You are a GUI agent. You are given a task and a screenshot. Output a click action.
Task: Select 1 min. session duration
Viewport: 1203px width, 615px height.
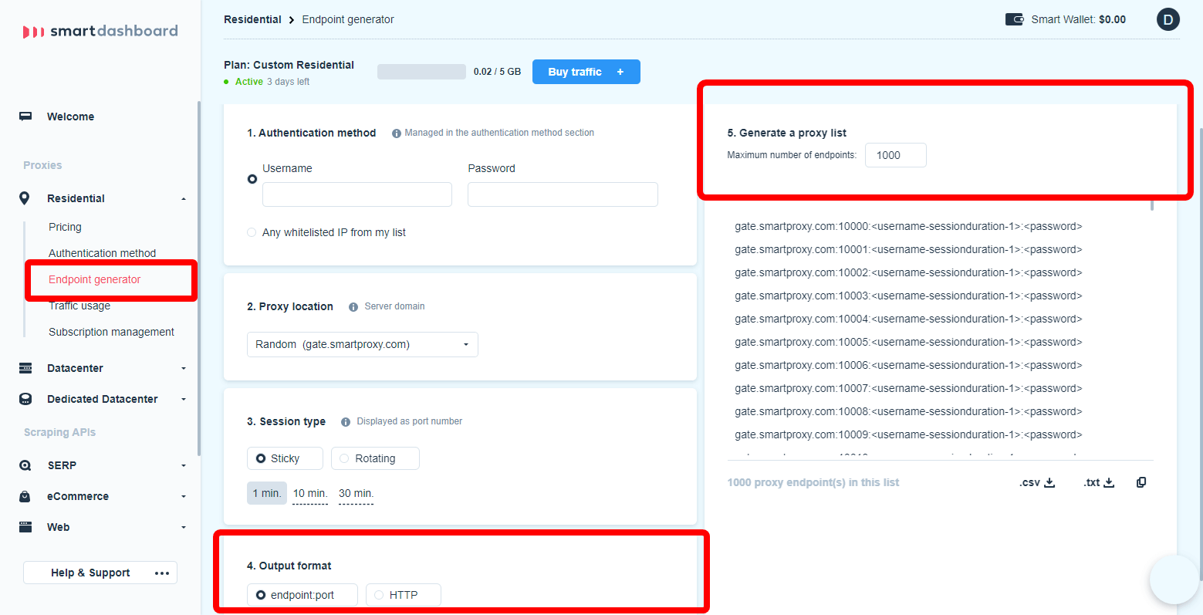(x=267, y=493)
